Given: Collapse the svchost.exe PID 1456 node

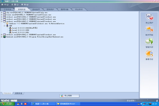Looking at the screenshot, I should click(x=2, y=21).
